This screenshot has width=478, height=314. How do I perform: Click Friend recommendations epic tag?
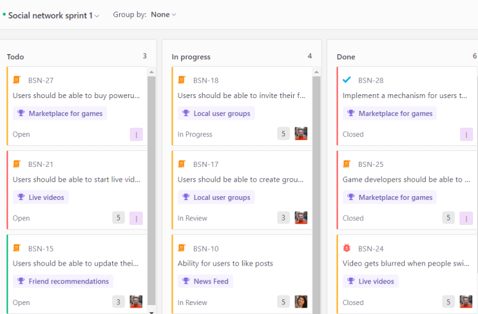coord(62,282)
